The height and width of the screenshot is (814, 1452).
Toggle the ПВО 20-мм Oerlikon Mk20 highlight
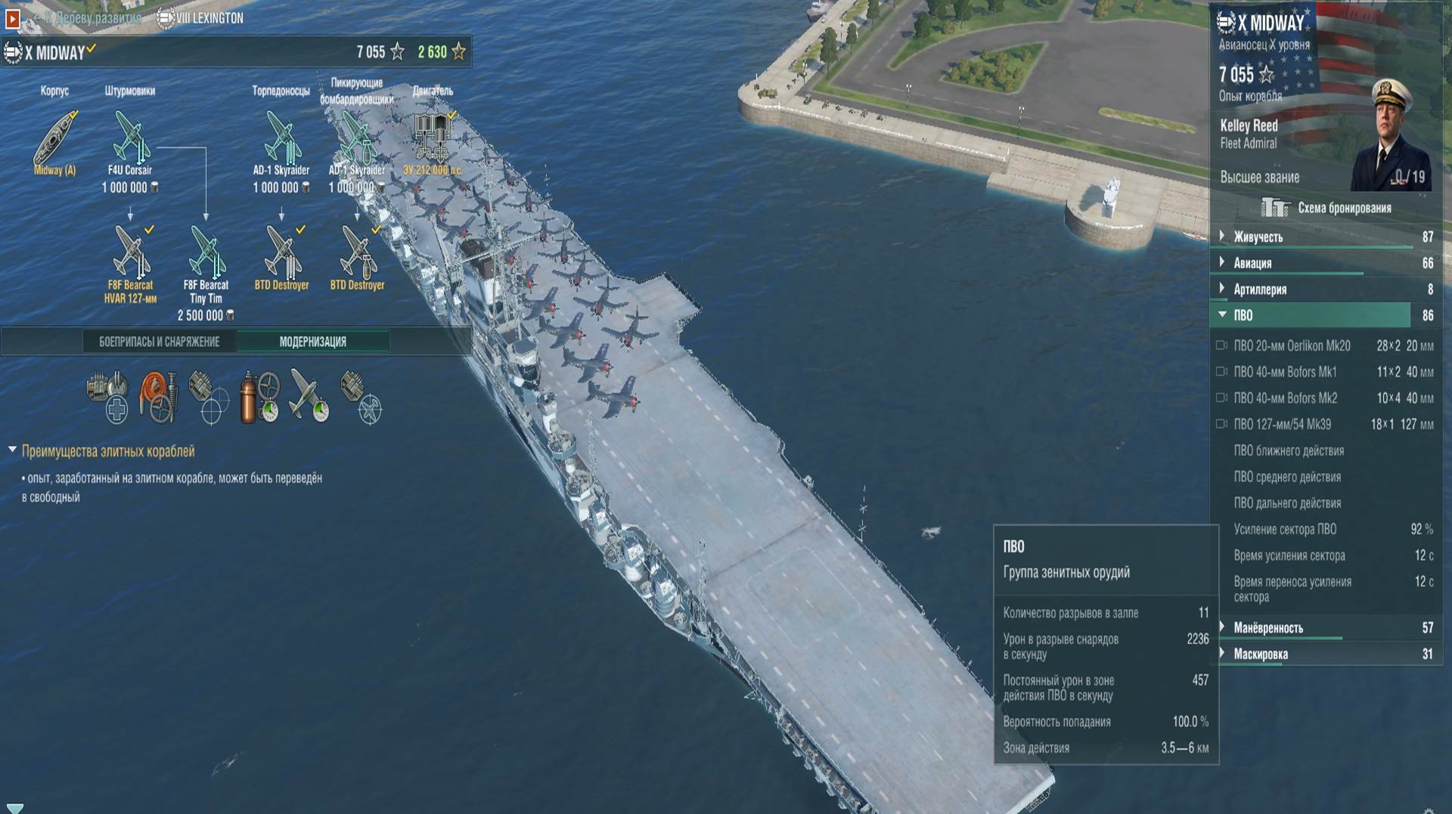click(1221, 345)
